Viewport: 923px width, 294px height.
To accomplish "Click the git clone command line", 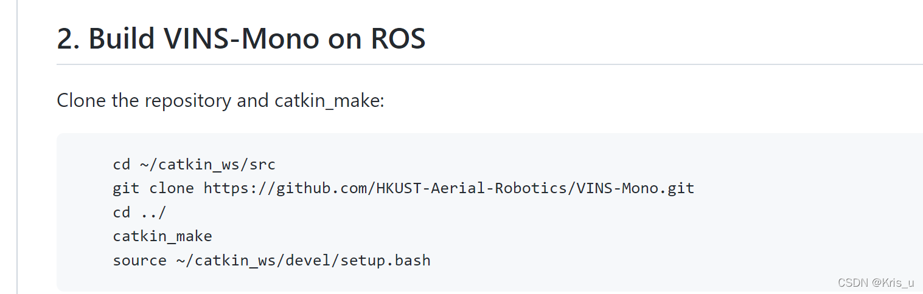I will tap(403, 188).
